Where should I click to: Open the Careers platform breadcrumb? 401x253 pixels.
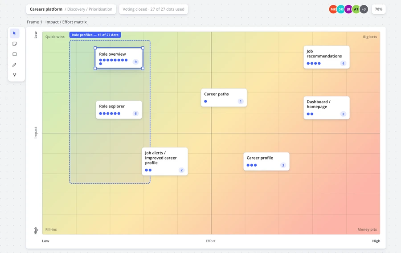[x=46, y=9]
